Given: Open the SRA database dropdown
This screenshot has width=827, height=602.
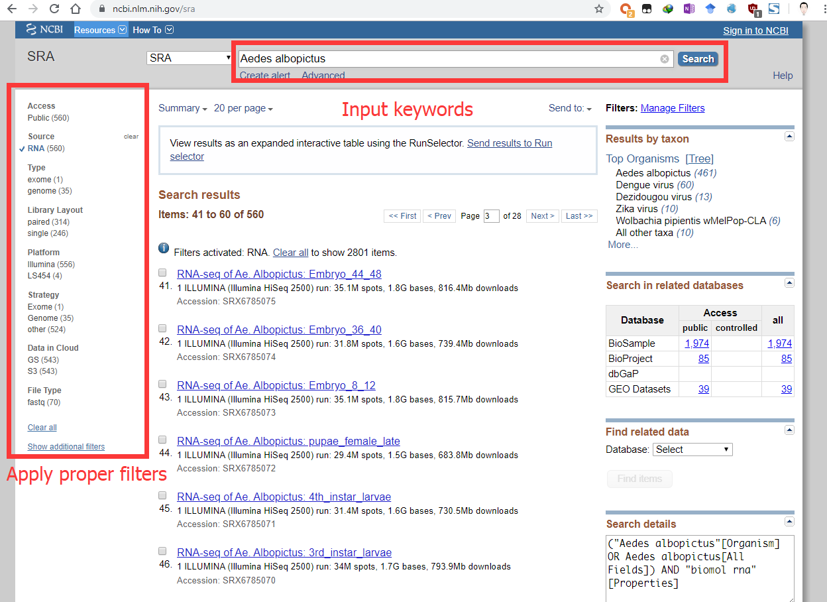Looking at the screenshot, I should [x=189, y=58].
